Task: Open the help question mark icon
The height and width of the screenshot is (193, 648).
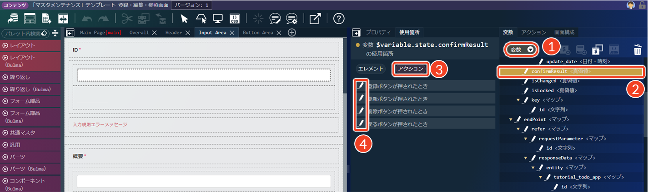Action: (x=339, y=19)
